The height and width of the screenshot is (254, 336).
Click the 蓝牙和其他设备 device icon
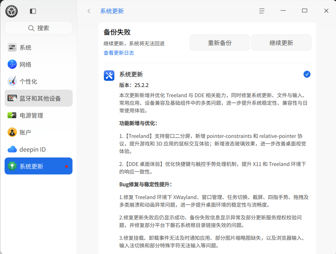(12, 98)
